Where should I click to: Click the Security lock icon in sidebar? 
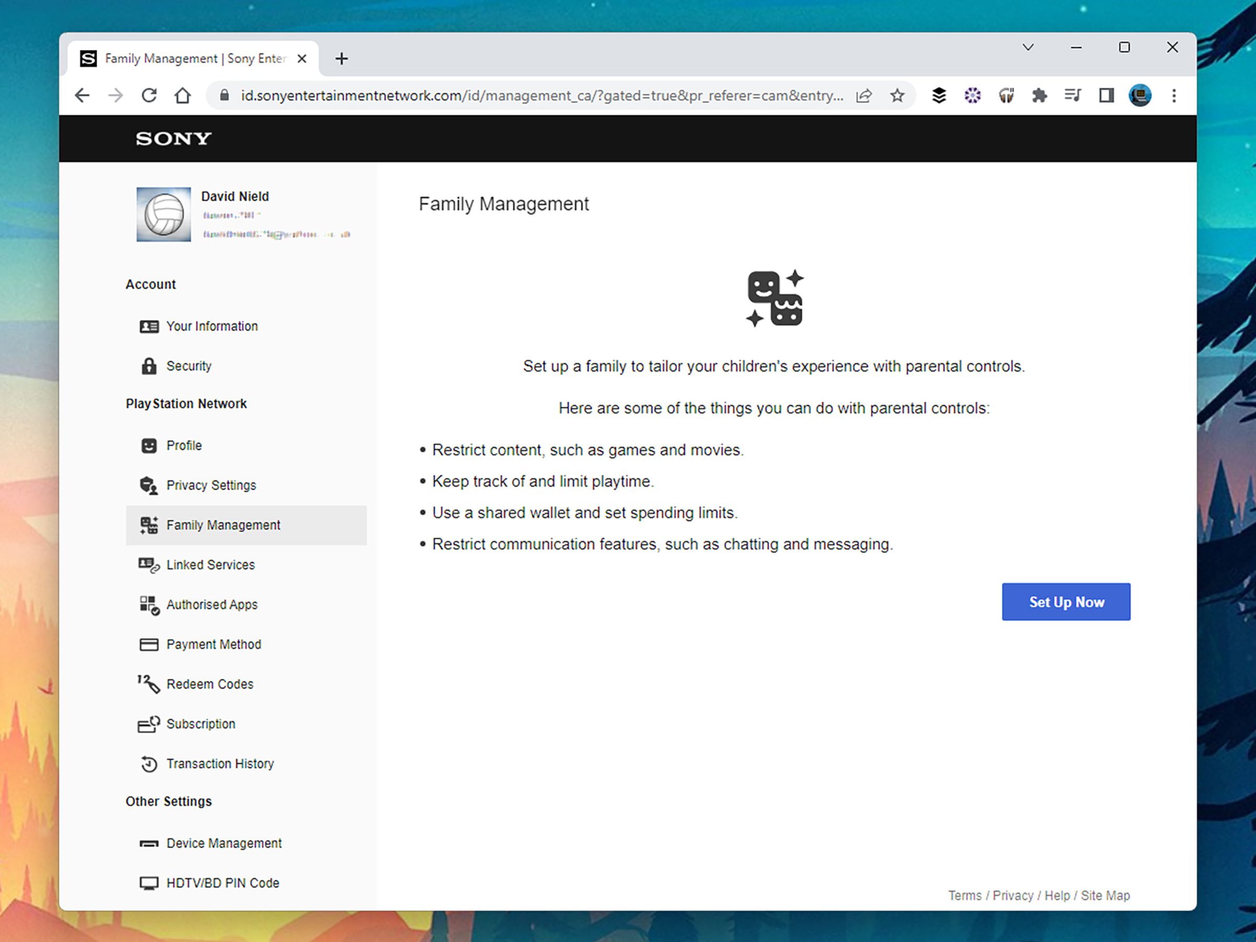(149, 366)
